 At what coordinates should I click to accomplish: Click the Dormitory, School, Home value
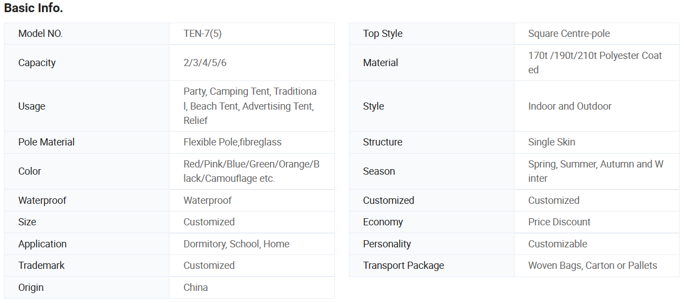pyautogui.click(x=236, y=244)
